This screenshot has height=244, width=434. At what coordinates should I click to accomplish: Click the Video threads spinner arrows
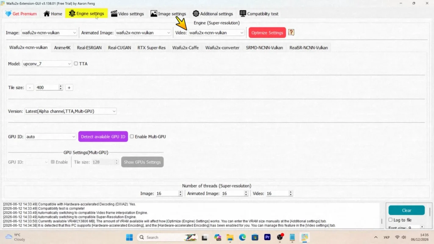coord(291,193)
